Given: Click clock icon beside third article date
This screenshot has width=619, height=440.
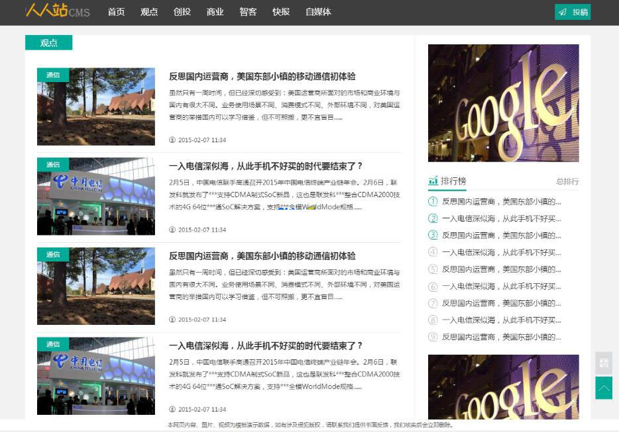Looking at the screenshot, I should (172, 320).
